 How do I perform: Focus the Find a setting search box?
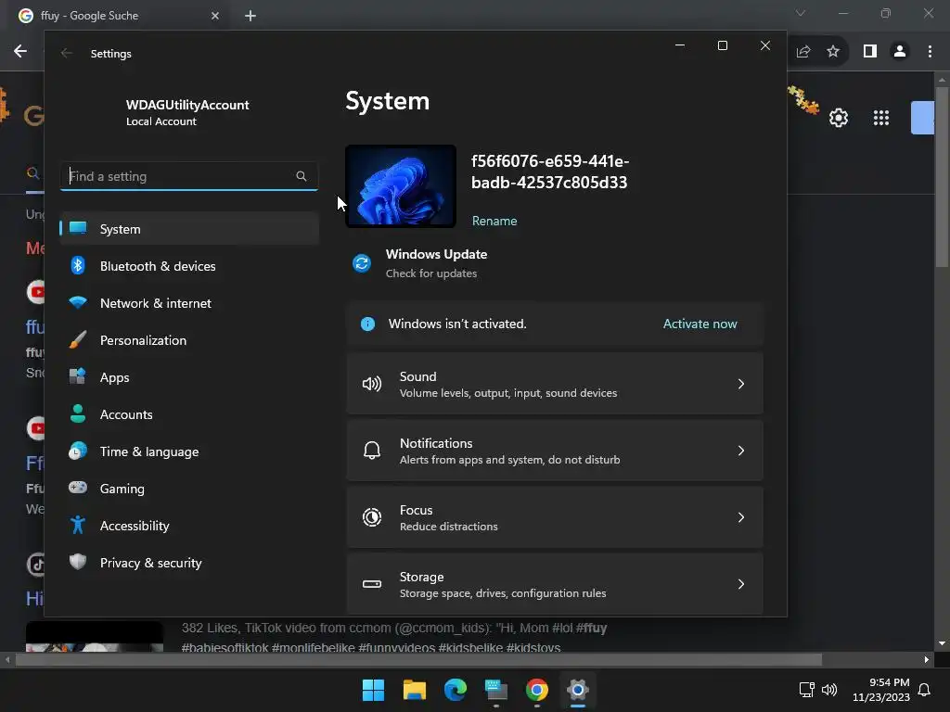coord(189,176)
